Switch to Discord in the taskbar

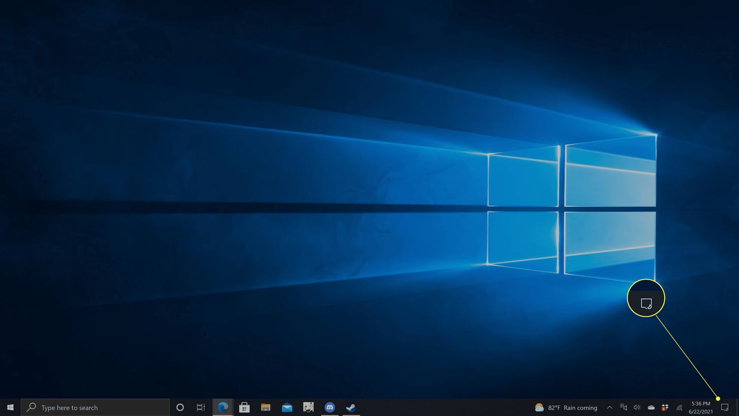pos(330,408)
